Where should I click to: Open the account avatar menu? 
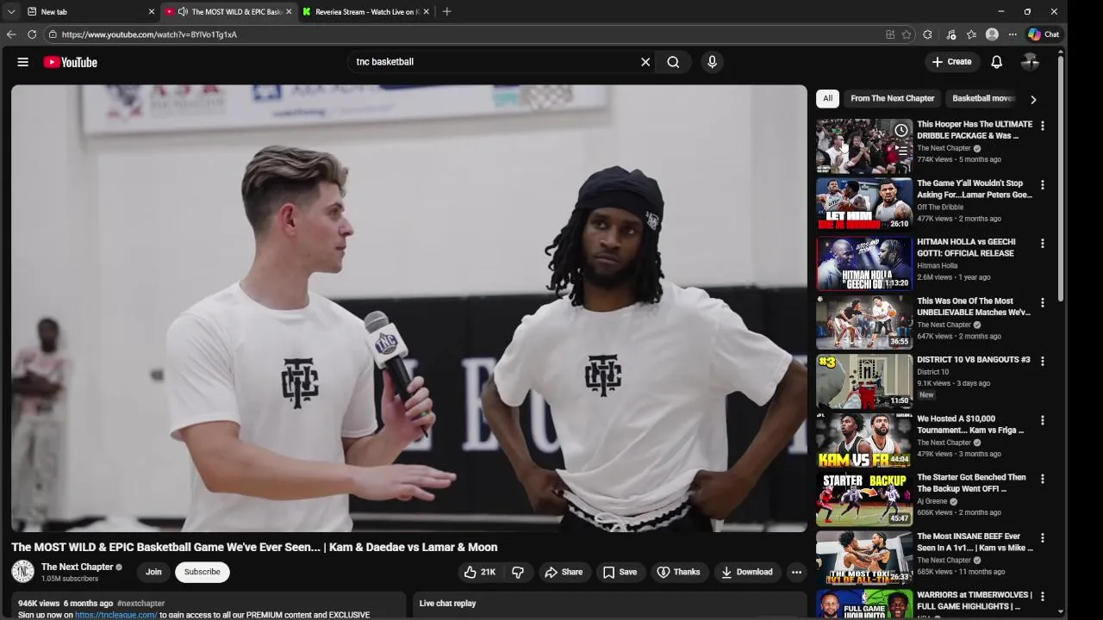tap(1030, 62)
